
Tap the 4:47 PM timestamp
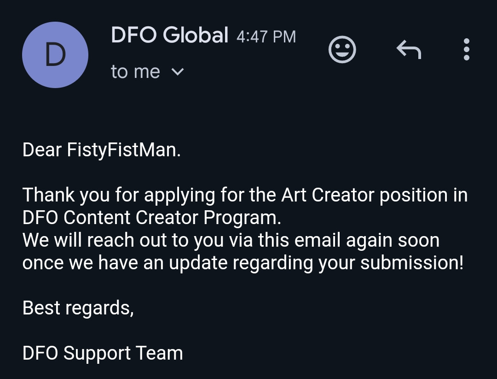266,36
